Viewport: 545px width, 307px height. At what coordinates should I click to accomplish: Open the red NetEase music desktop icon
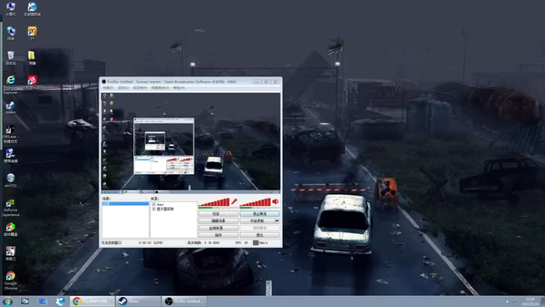tap(32, 81)
